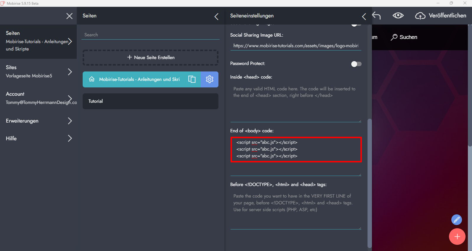
Task: Expand the Hilfe section
Action: 70,138
